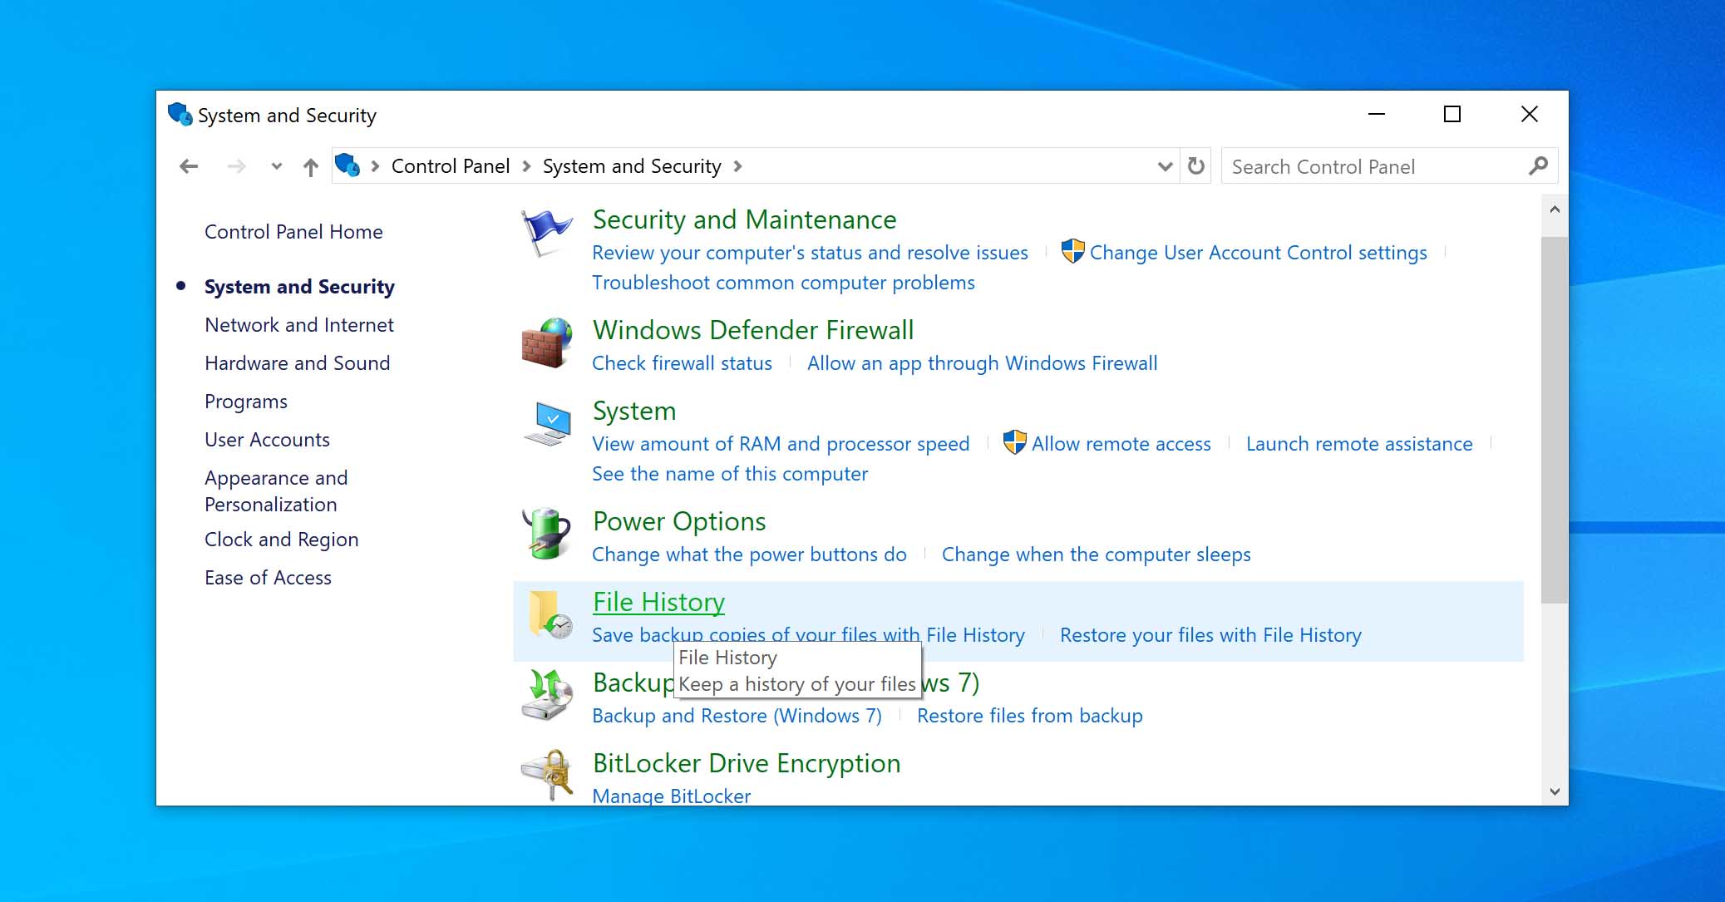The height and width of the screenshot is (902, 1725).
Task: Open the File History heading link
Action: 658,602
